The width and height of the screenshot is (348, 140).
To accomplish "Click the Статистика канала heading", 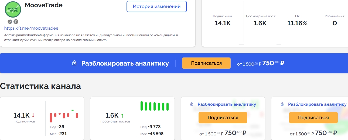I will point(40,86).
